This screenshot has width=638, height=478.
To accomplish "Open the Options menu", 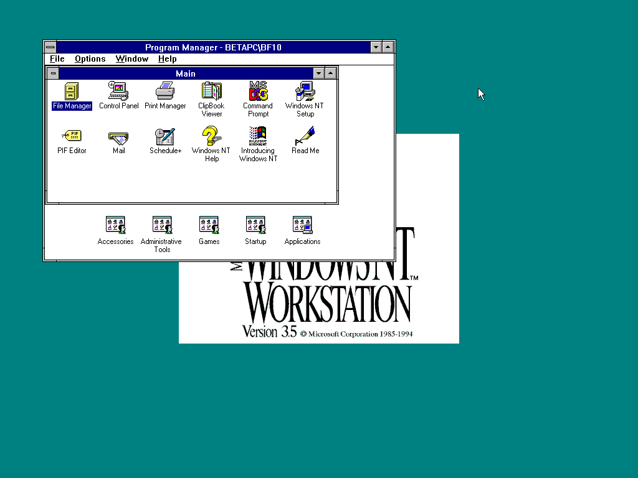I will click(90, 59).
